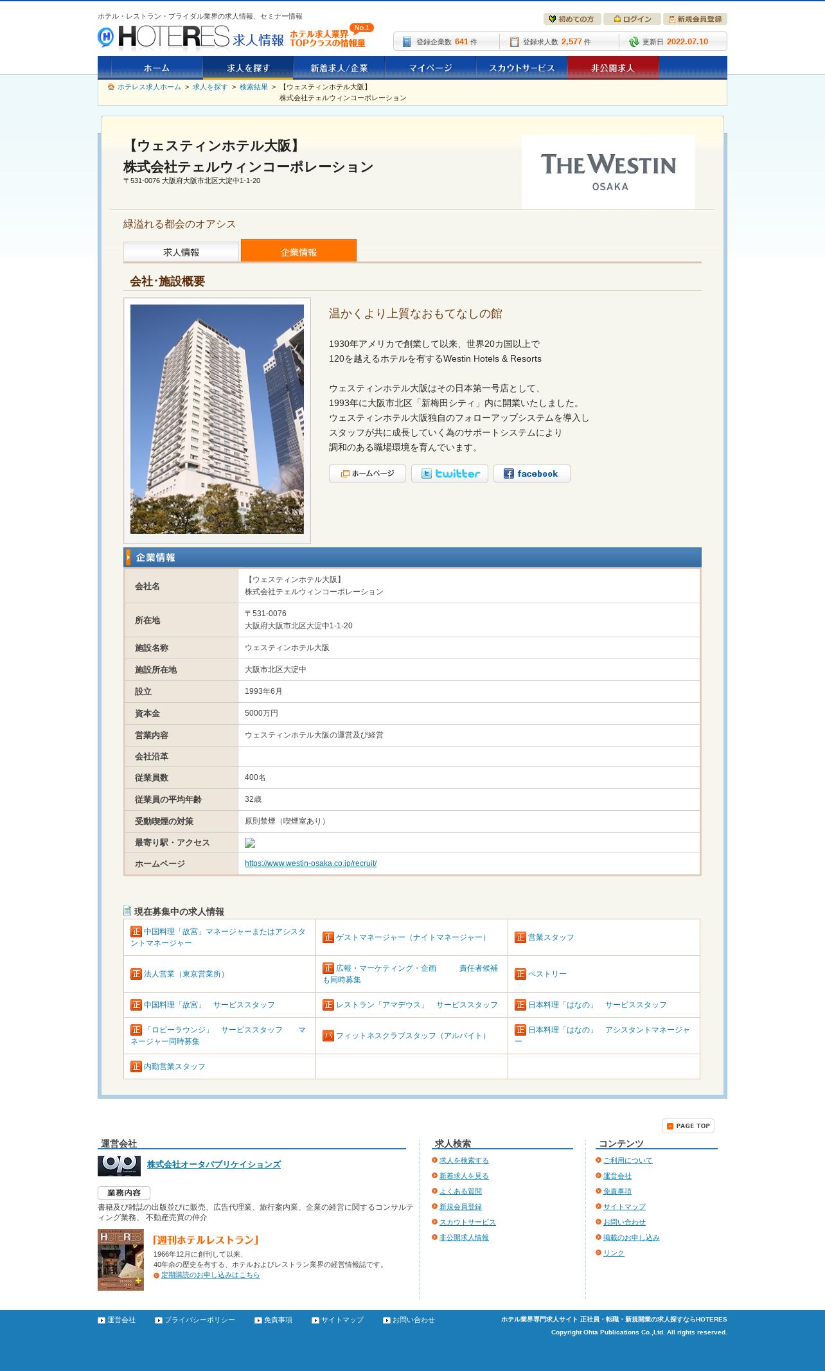This screenshot has height=1371, width=825.
Task: Open the 営業スタッフ job listing
Action: tap(551, 937)
